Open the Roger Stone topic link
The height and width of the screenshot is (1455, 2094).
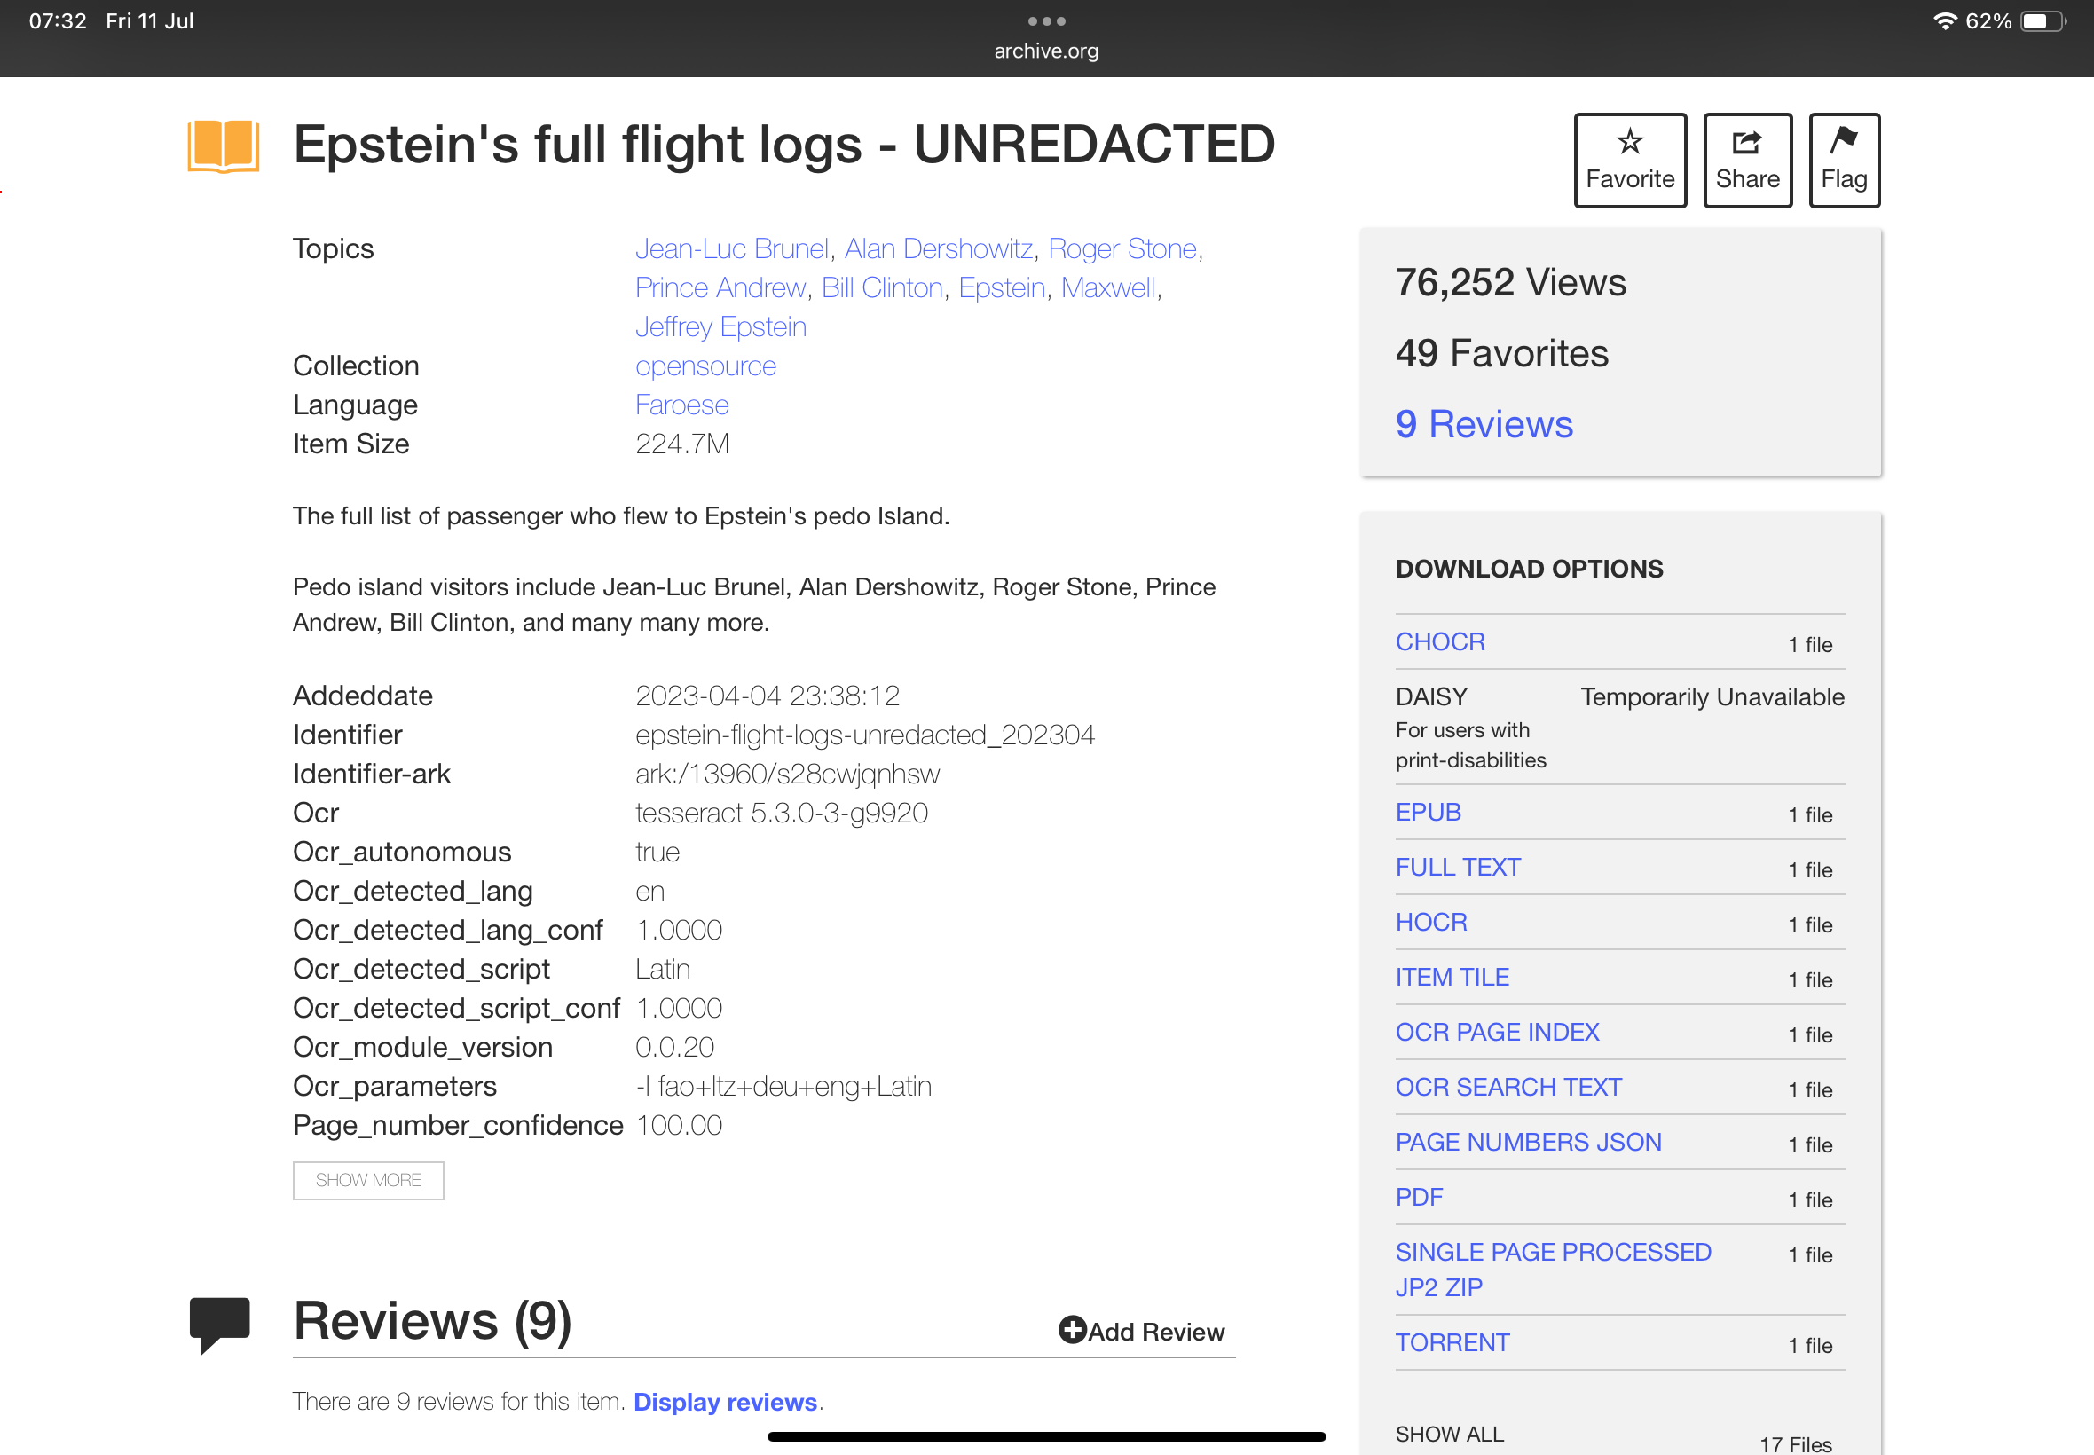pos(1122,249)
